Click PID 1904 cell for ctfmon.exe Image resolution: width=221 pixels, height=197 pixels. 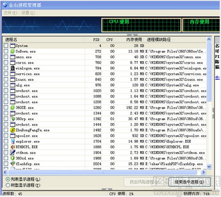(x=97, y=153)
